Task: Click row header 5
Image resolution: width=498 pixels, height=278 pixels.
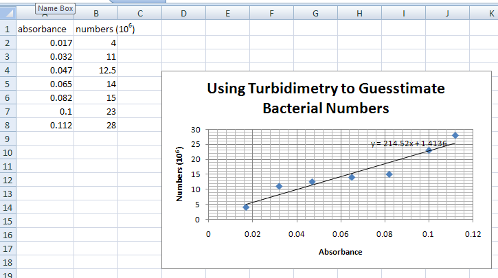Action: (x=7, y=84)
